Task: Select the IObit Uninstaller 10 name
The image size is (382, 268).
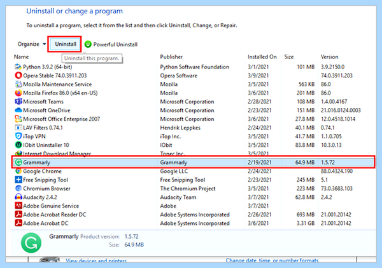Action: pyautogui.click(x=46, y=145)
